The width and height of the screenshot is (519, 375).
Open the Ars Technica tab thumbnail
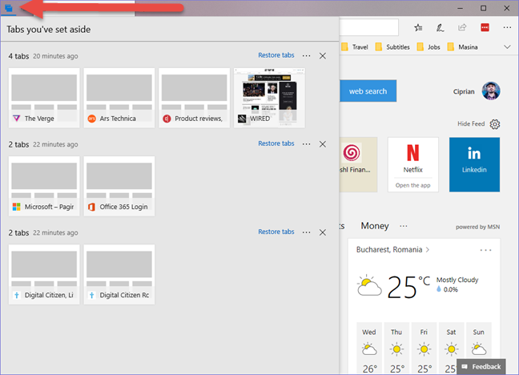119,98
